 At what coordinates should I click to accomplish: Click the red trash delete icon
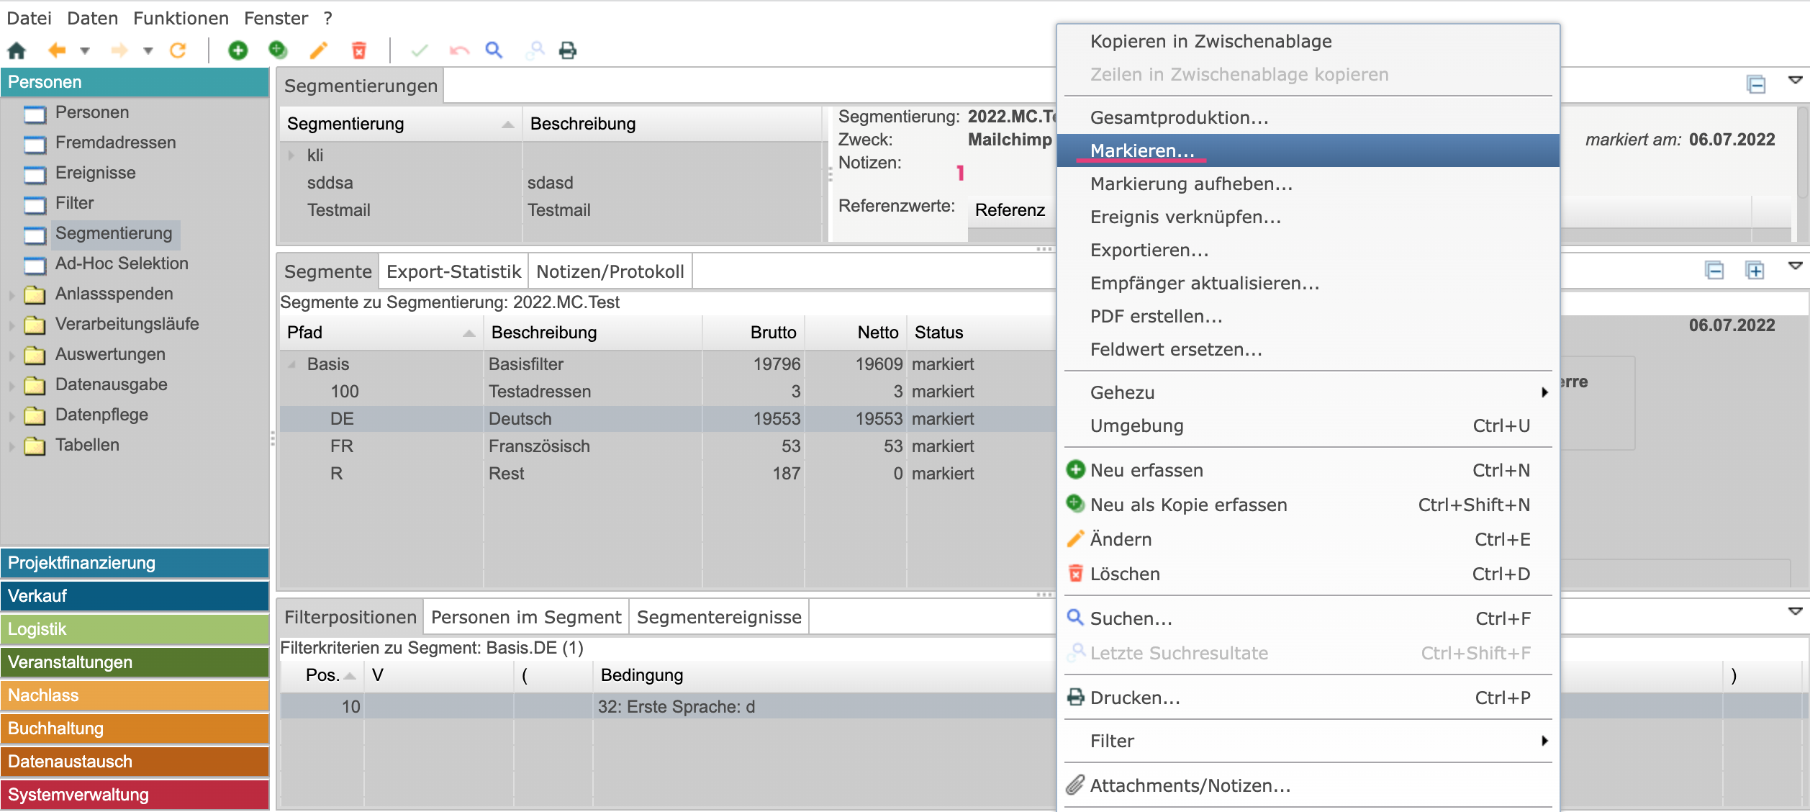358,50
